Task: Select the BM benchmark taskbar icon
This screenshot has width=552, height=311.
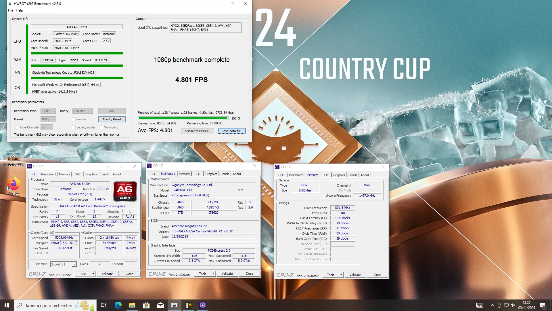Action: click(x=188, y=305)
